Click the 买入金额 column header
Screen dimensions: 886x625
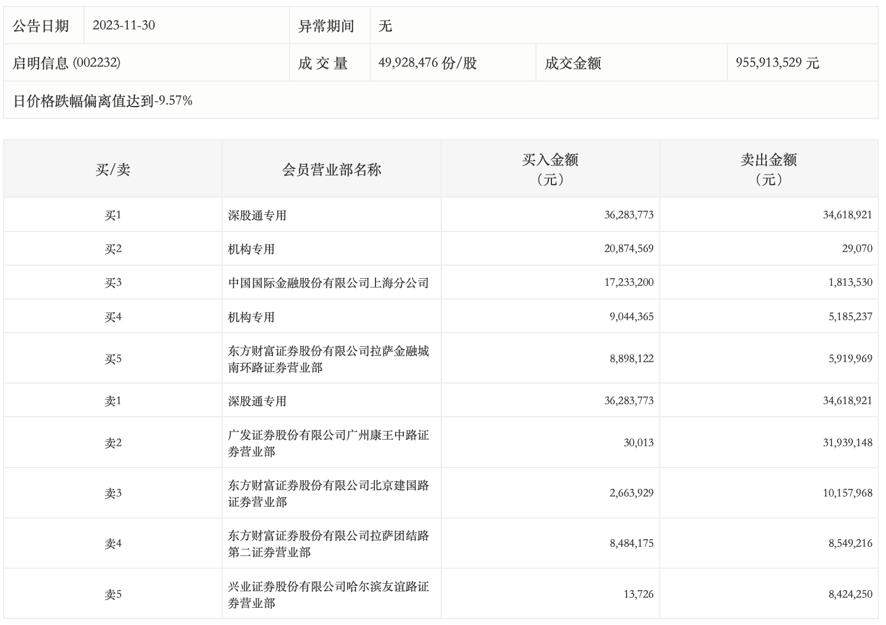pyautogui.click(x=550, y=169)
